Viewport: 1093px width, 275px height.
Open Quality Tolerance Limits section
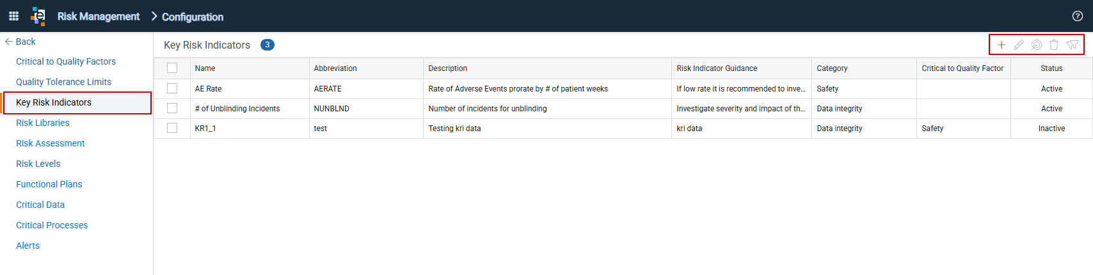63,82
